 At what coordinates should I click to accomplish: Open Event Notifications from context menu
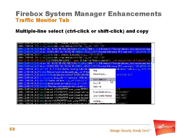102,92
